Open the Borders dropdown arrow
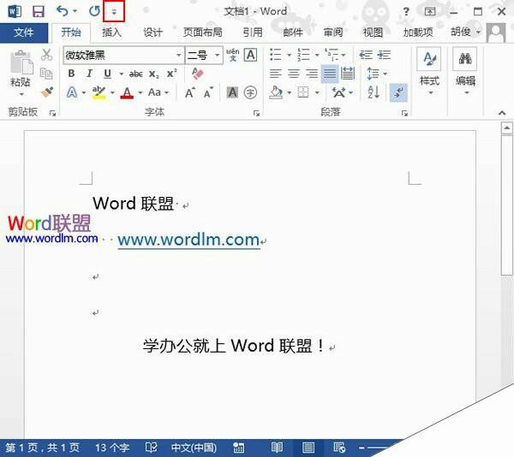Viewport: 514px width, 457px height. 317,93
